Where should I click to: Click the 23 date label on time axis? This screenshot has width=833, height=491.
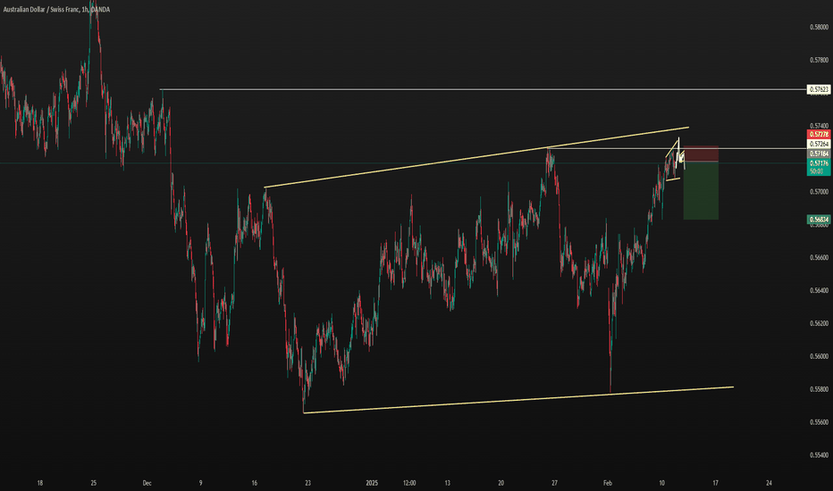click(x=307, y=483)
